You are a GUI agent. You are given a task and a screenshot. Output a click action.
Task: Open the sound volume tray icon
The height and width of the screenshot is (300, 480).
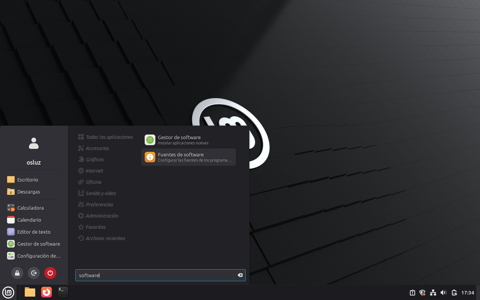[444, 292]
